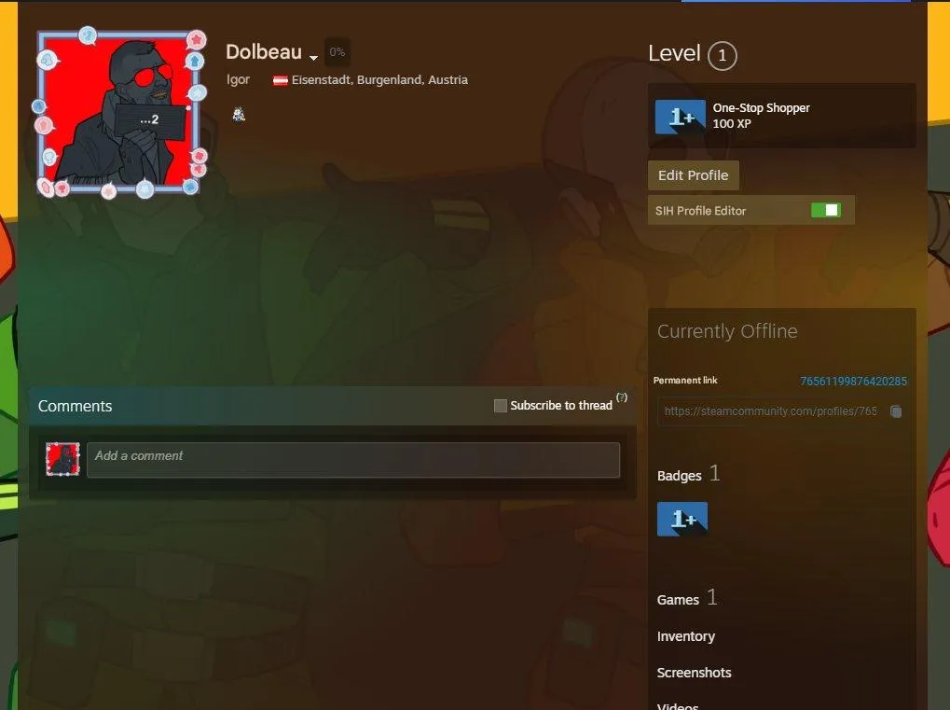The height and width of the screenshot is (710, 950).
Task: Click the copy profile URL icon
Action: tap(894, 411)
